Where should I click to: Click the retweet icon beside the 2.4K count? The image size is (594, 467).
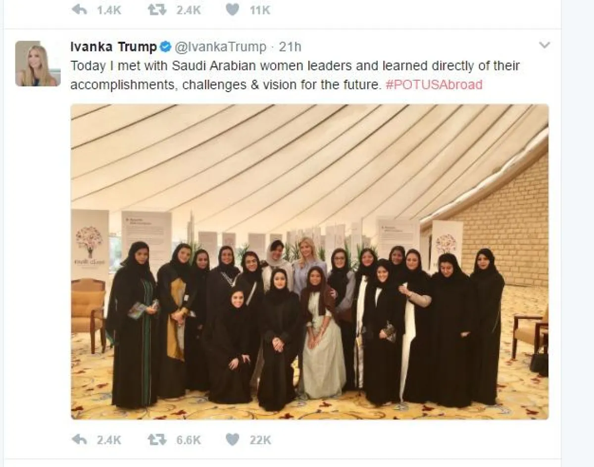157,9
